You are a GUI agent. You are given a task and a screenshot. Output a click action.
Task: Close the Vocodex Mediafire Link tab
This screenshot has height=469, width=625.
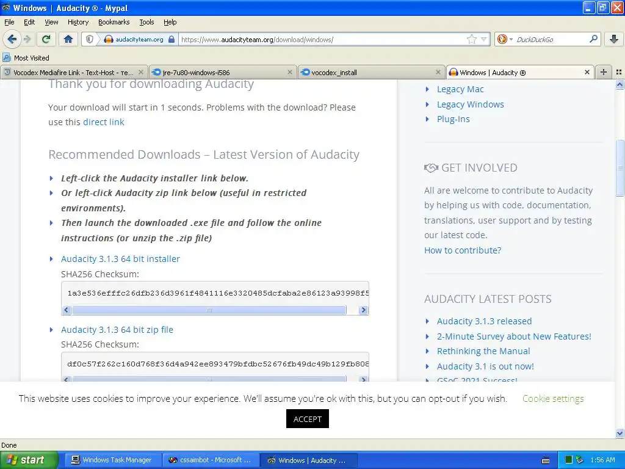[141, 72]
